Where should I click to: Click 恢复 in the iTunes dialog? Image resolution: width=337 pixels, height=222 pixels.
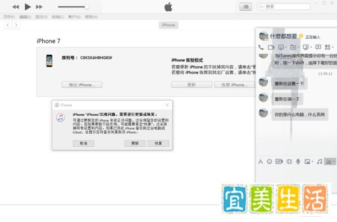158,143
